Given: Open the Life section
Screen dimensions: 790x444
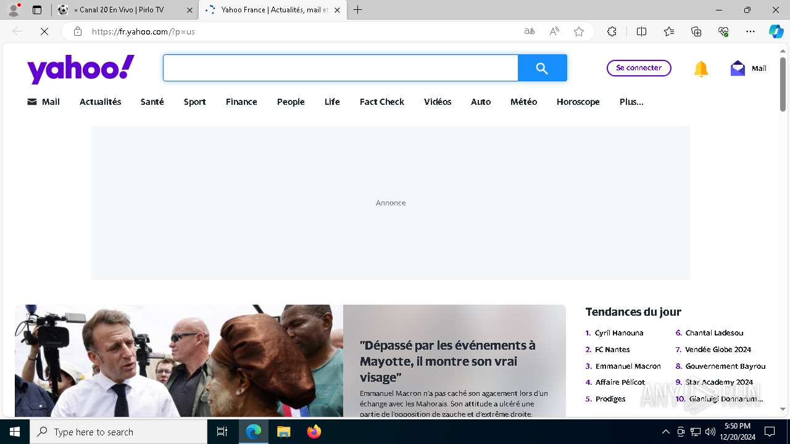Looking at the screenshot, I should coord(332,102).
